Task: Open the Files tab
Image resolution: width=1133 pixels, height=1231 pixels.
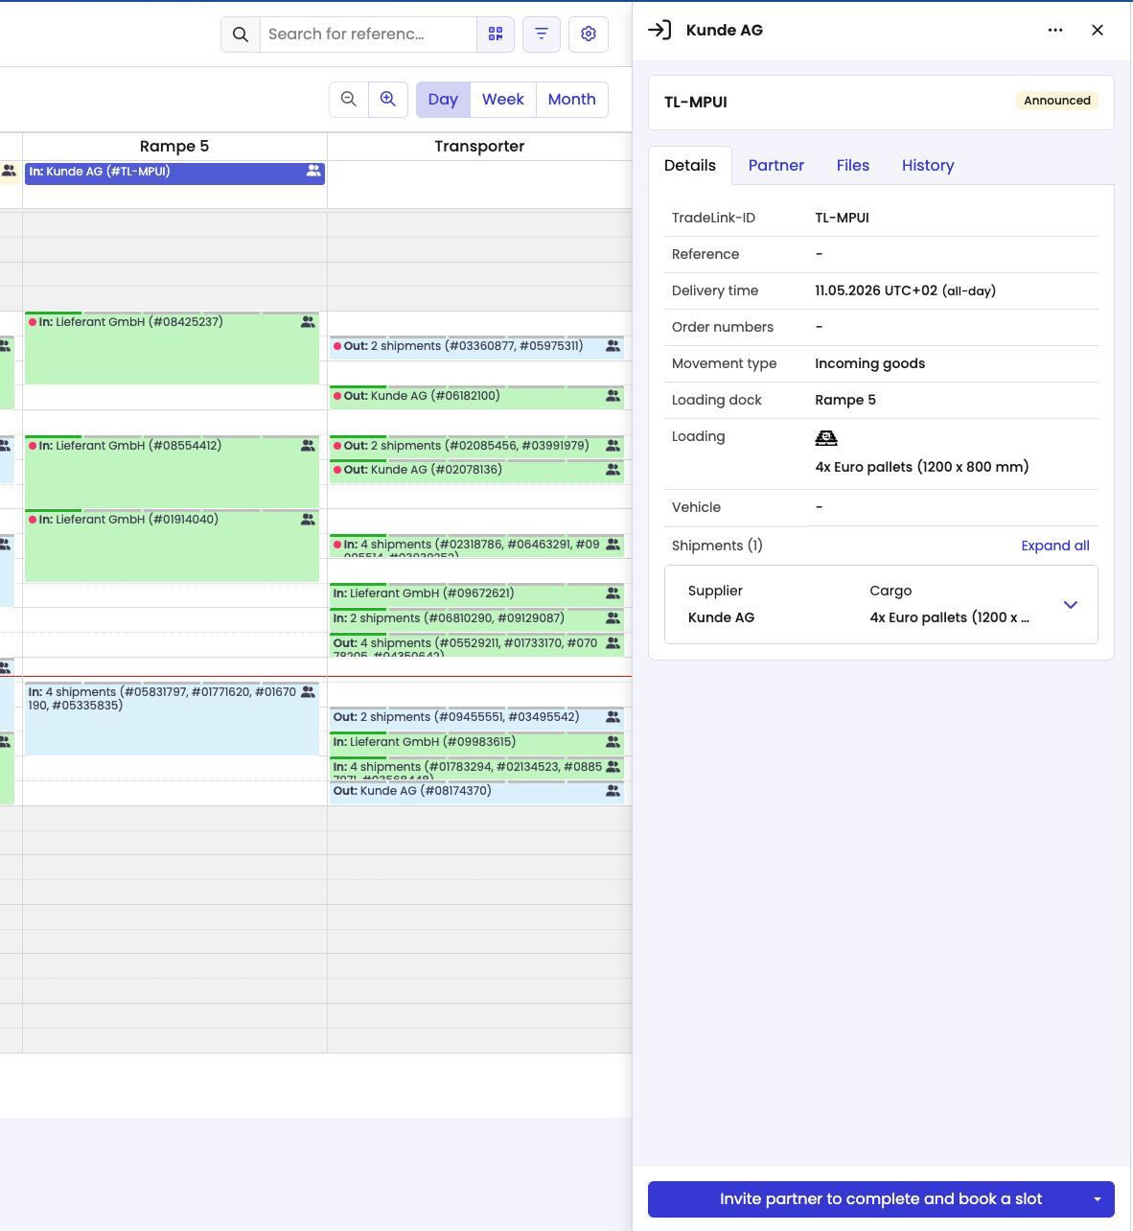Action: (853, 165)
